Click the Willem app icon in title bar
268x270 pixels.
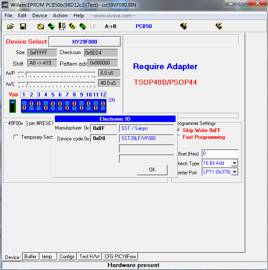coord(5,5)
